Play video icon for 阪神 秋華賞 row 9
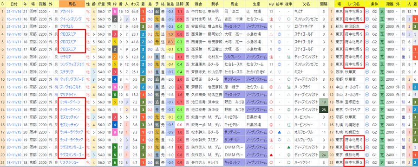Screen dimensions: 418x167 point(367,72)
